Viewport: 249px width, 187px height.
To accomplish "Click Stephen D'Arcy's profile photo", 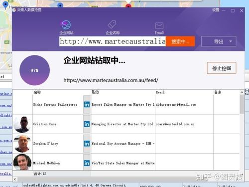I will [x=22, y=144].
